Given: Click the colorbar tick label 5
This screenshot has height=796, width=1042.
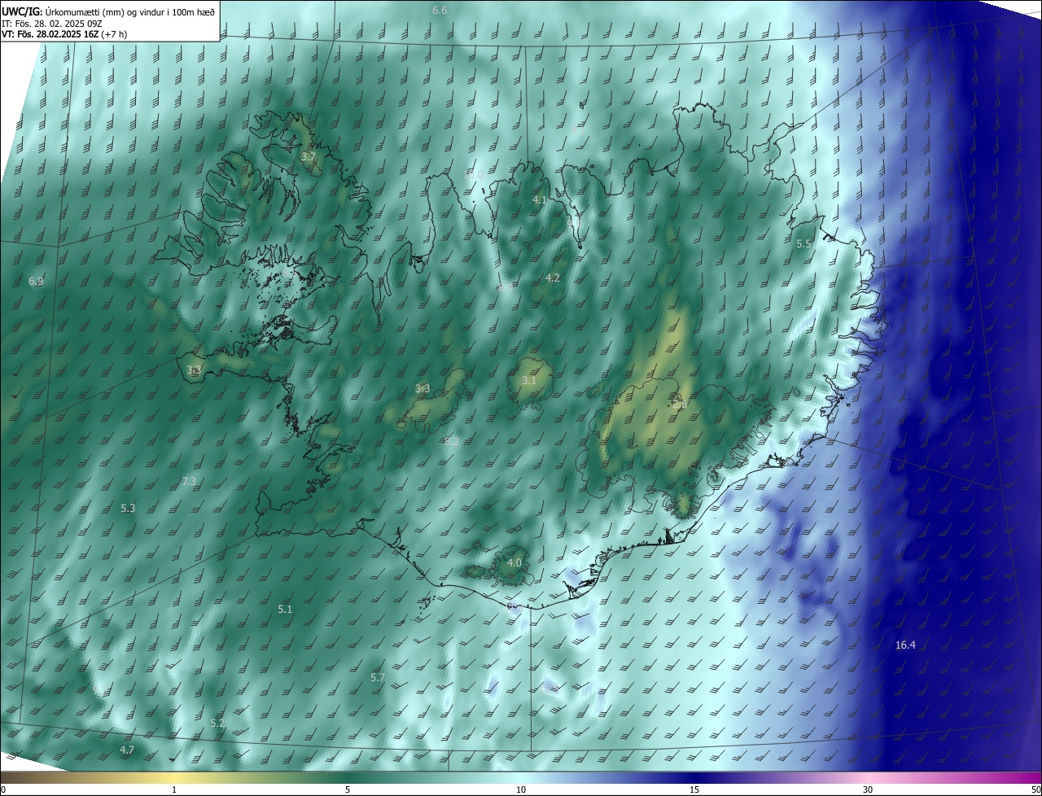Looking at the screenshot, I should click(348, 790).
